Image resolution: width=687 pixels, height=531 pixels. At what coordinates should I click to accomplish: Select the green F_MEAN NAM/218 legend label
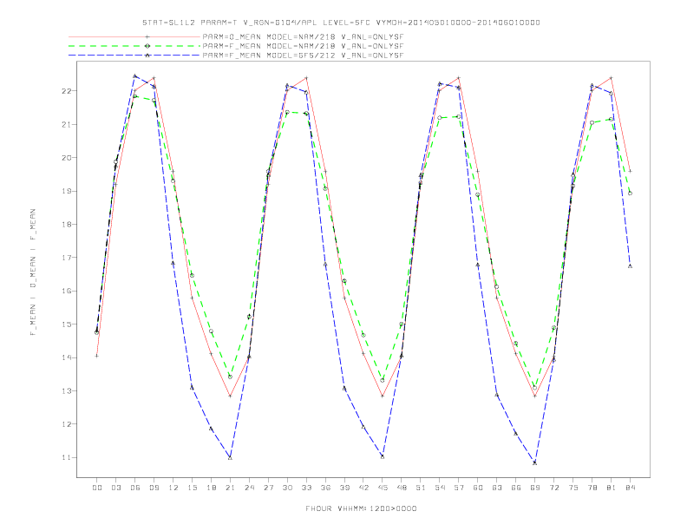(303, 46)
